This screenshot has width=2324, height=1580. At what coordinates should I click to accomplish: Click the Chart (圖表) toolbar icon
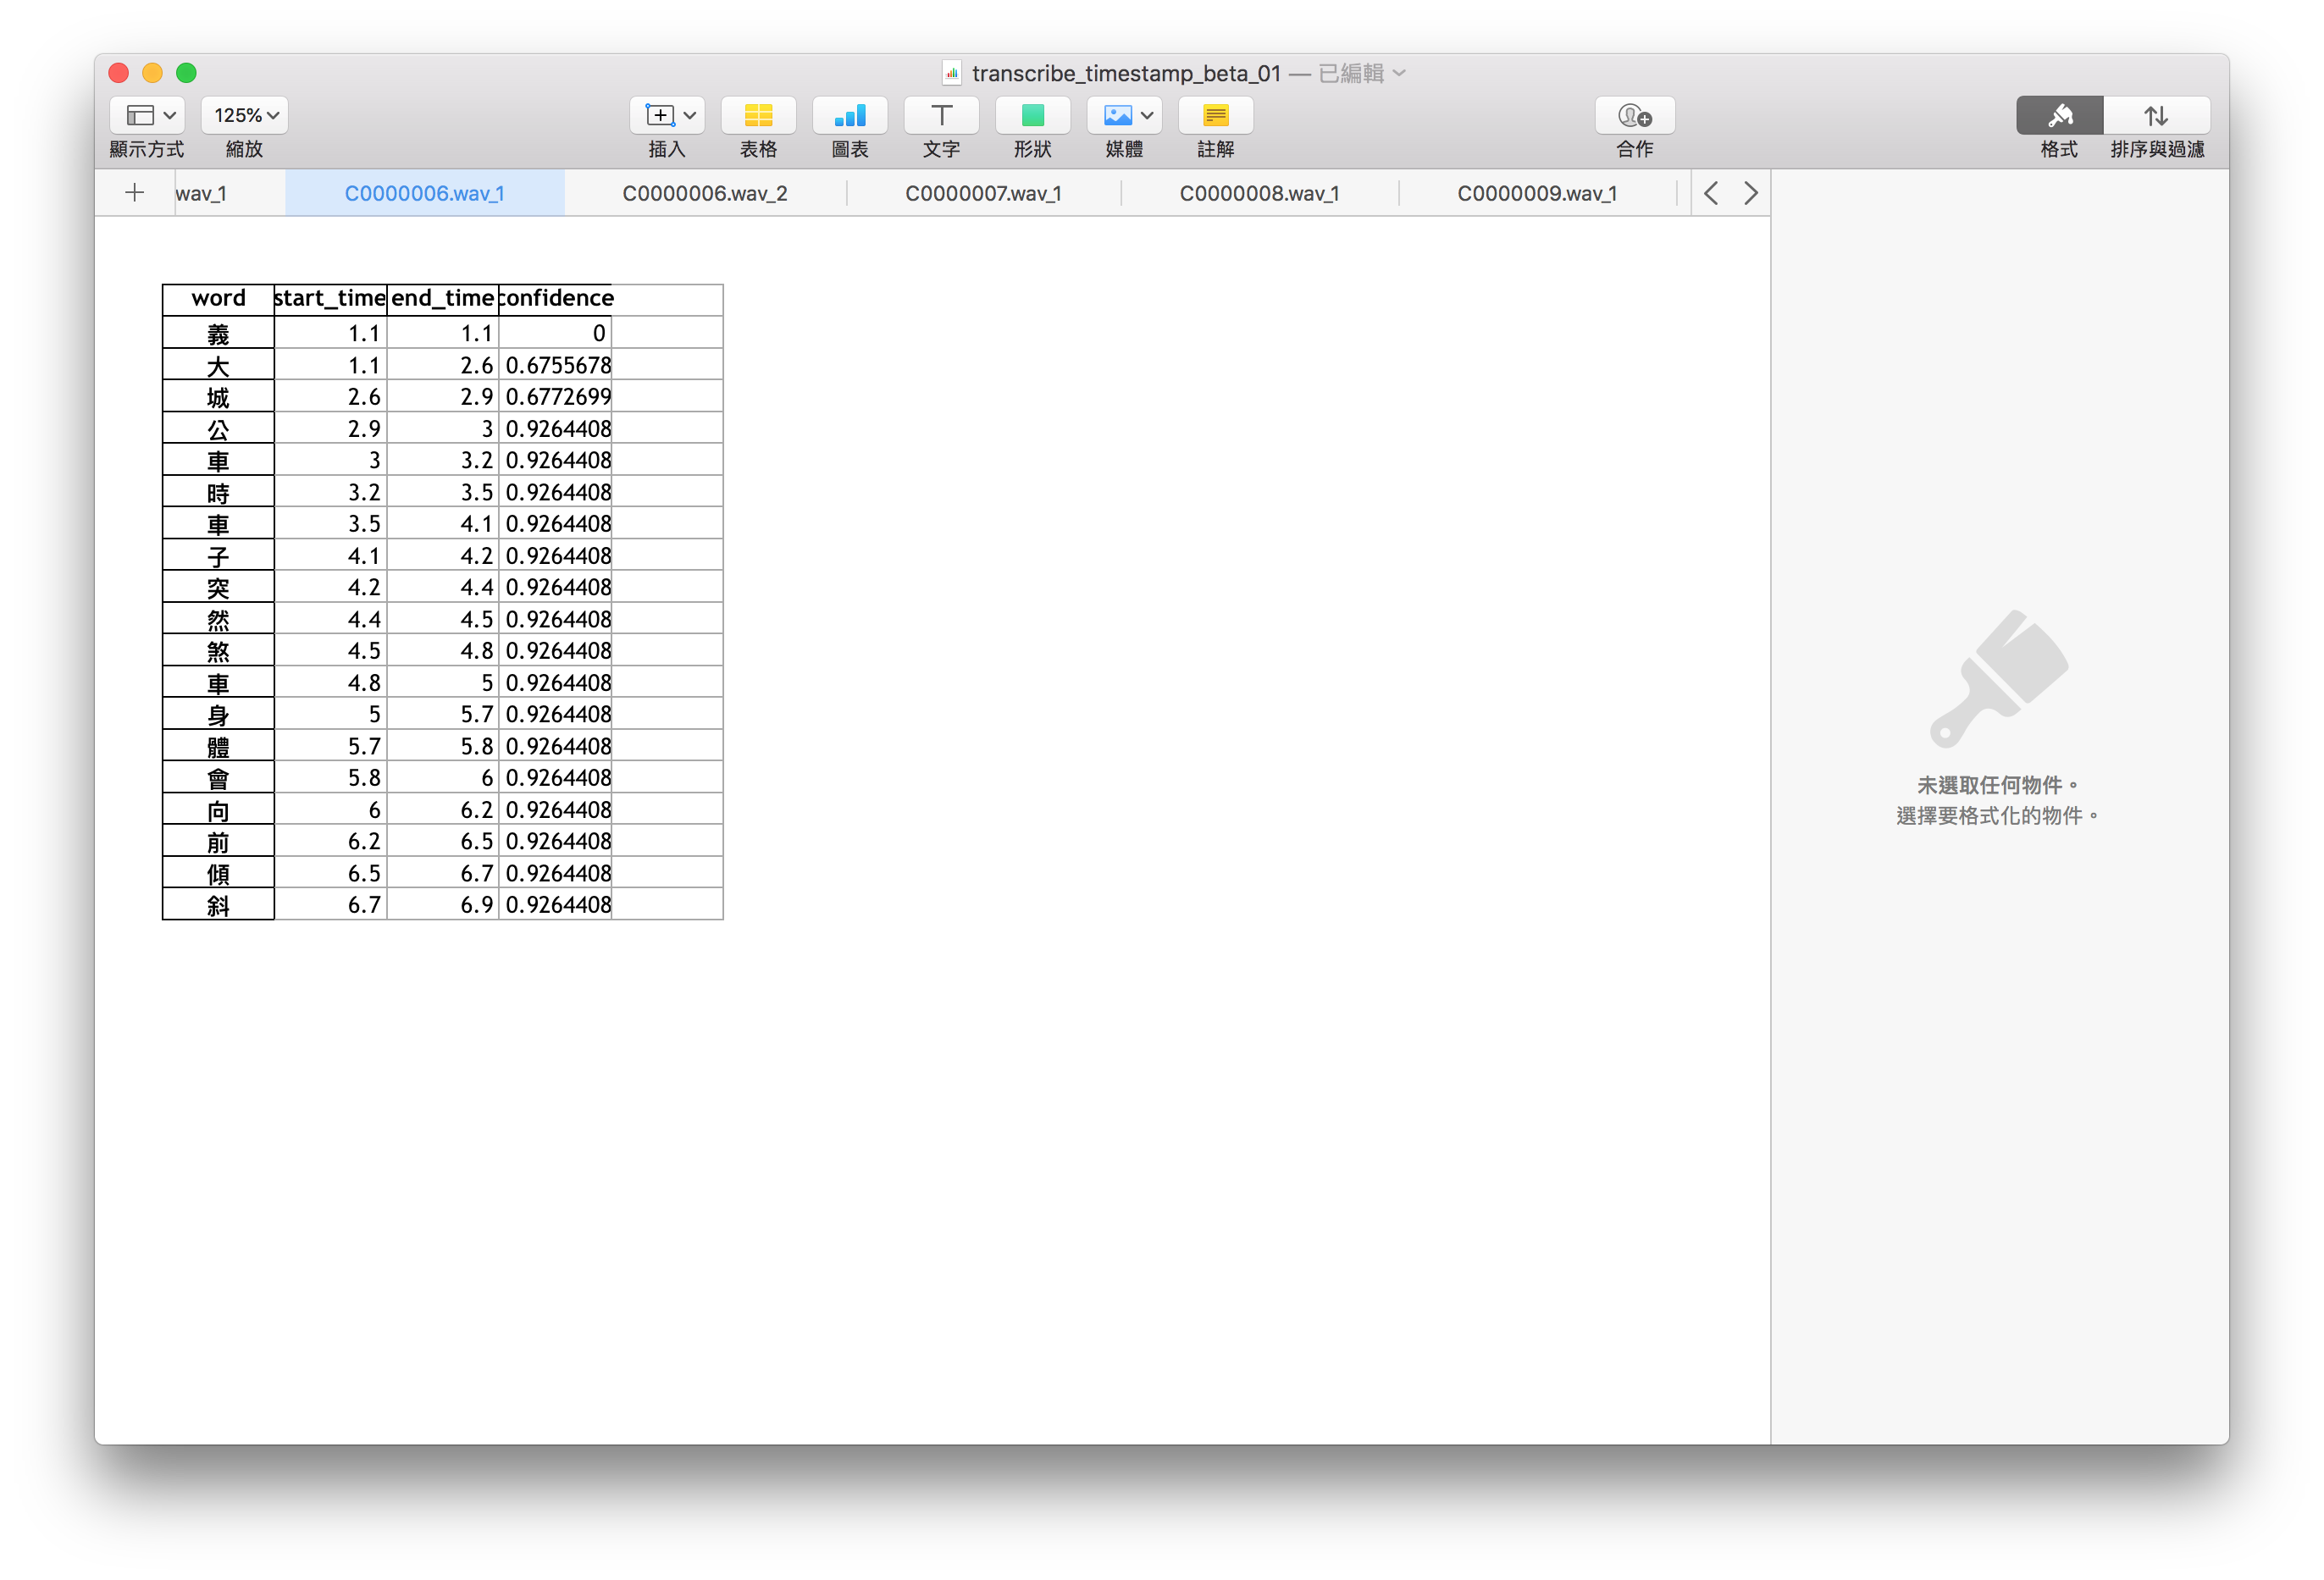click(x=849, y=115)
